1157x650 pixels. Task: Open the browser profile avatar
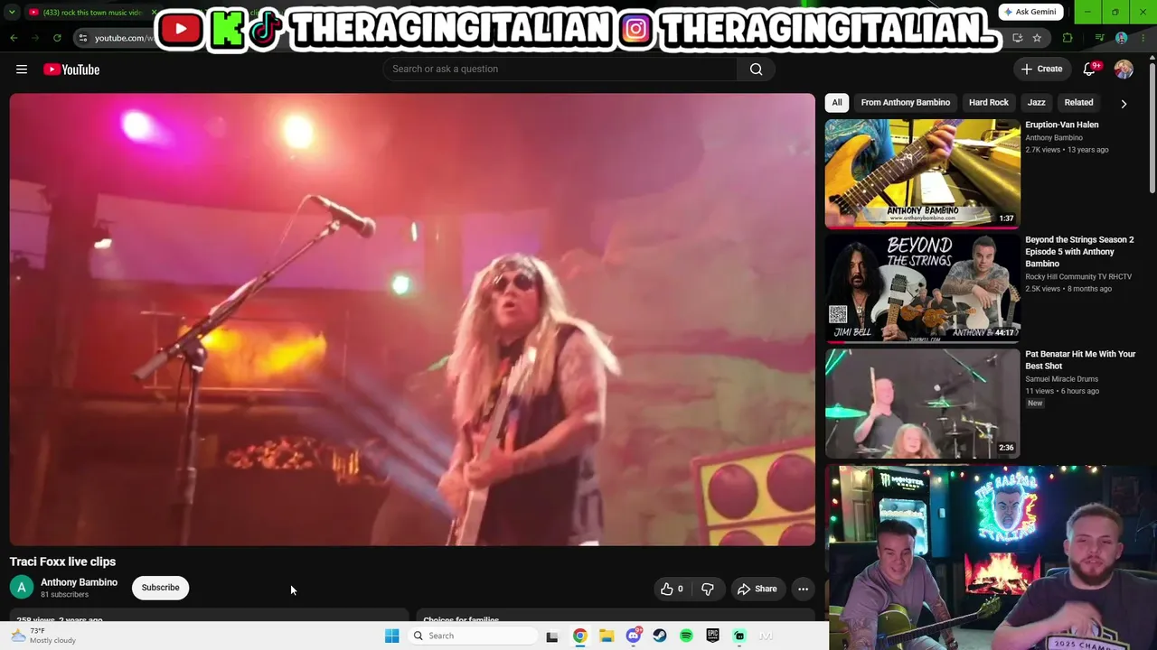(1122, 38)
